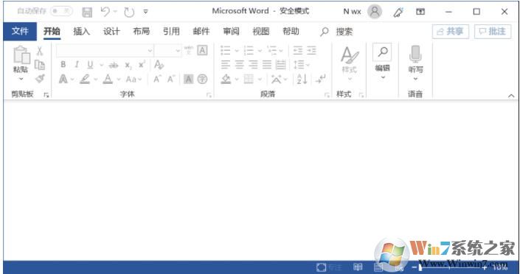Open the 文件 (File) tab

[x=20, y=32]
